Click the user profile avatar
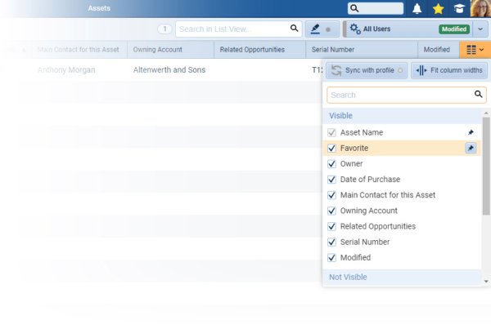The height and width of the screenshot is (329, 491). (479, 9)
